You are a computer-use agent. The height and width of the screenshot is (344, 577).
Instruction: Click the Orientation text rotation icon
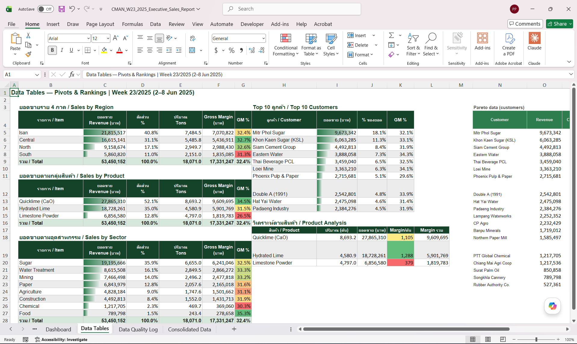(x=169, y=38)
